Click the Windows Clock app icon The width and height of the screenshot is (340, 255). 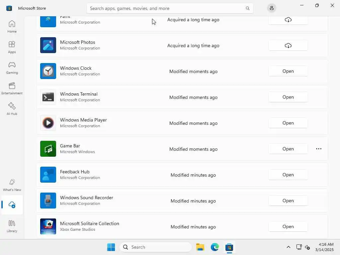point(48,71)
